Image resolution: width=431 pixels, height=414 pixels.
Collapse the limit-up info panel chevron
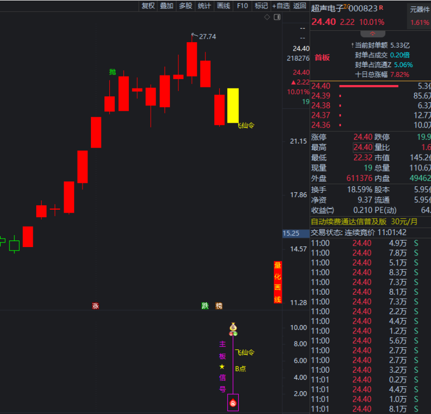(x=373, y=33)
